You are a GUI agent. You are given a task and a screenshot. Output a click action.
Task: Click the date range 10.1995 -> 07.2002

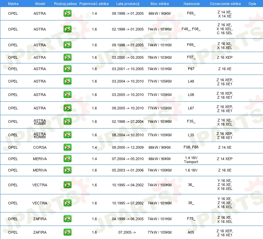(128, 203)
